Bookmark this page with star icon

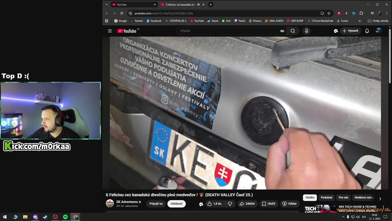(x=329, y=13)
